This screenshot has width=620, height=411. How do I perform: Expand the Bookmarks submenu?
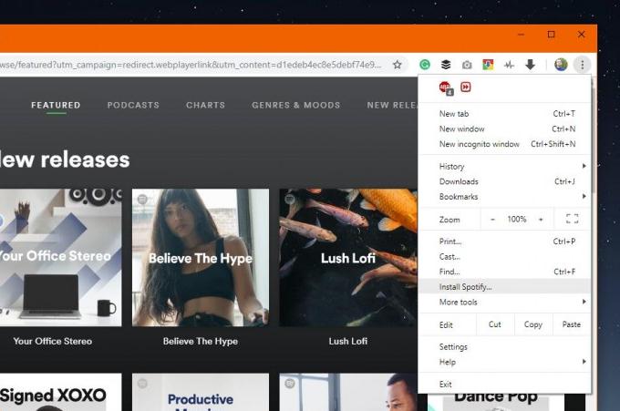(504, 197)
